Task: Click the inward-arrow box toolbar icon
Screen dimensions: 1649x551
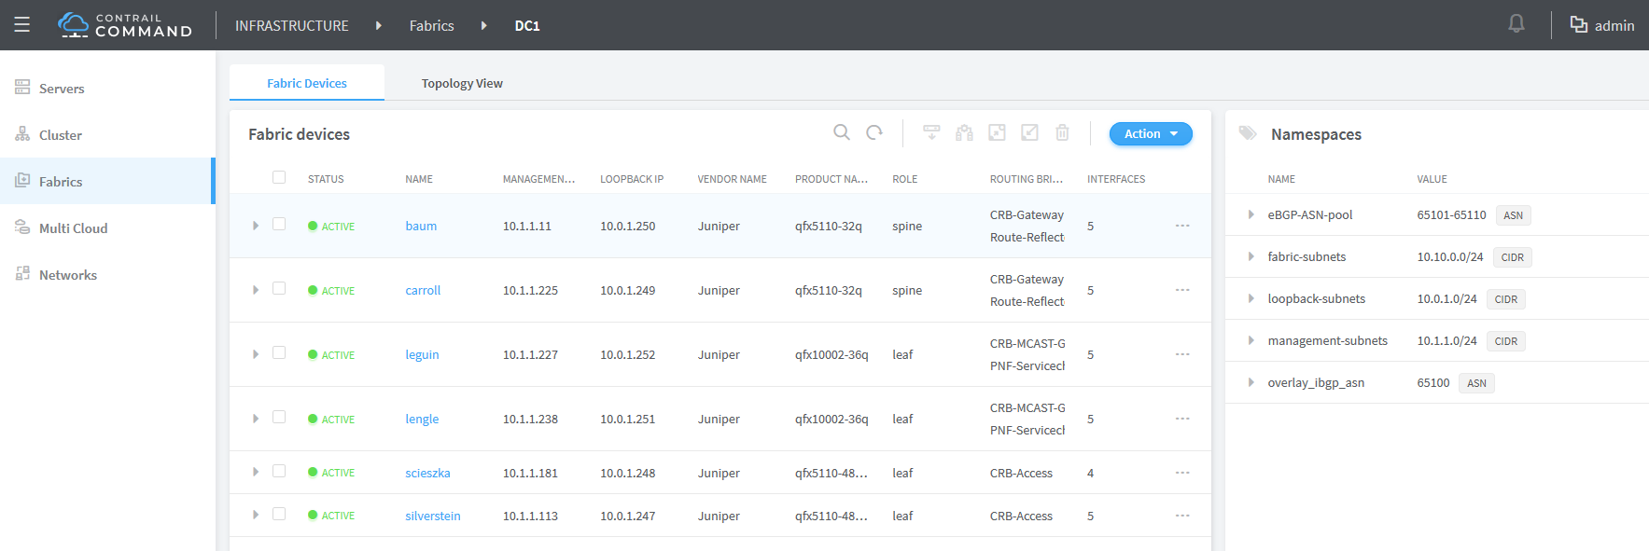Action: (x=1029, y=132)
